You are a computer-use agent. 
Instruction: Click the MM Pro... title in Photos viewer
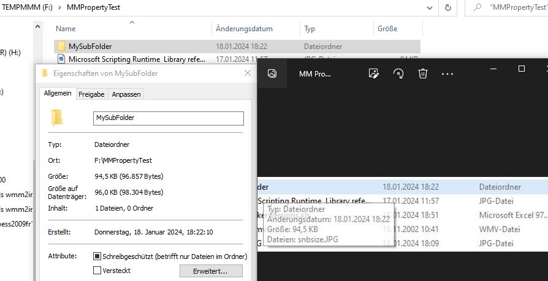click(x=315, y=74)
